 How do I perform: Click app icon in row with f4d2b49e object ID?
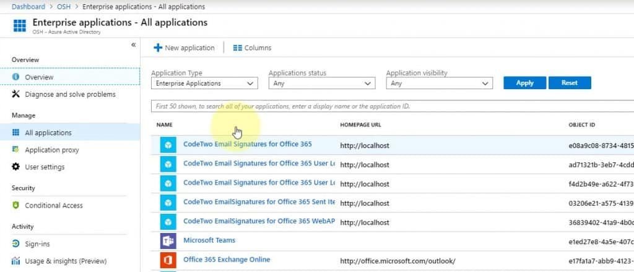pyautogui.click(x=168, y=183)
